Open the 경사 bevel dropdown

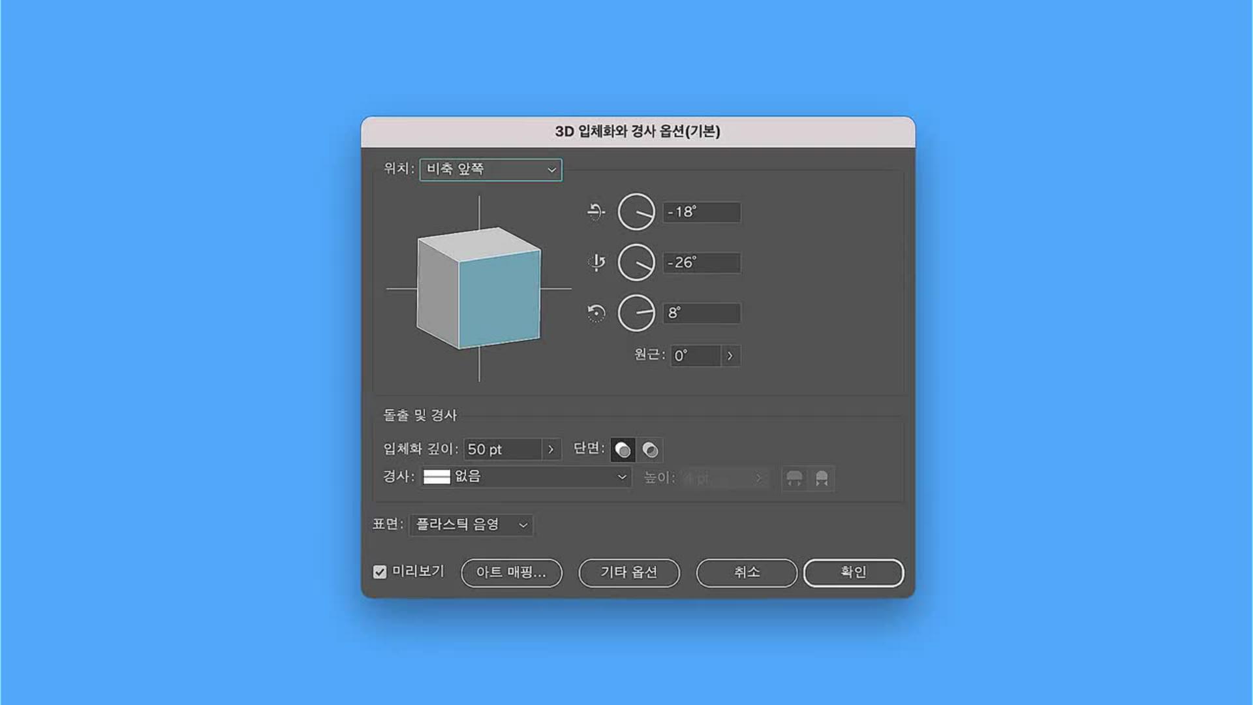[525, 477]
